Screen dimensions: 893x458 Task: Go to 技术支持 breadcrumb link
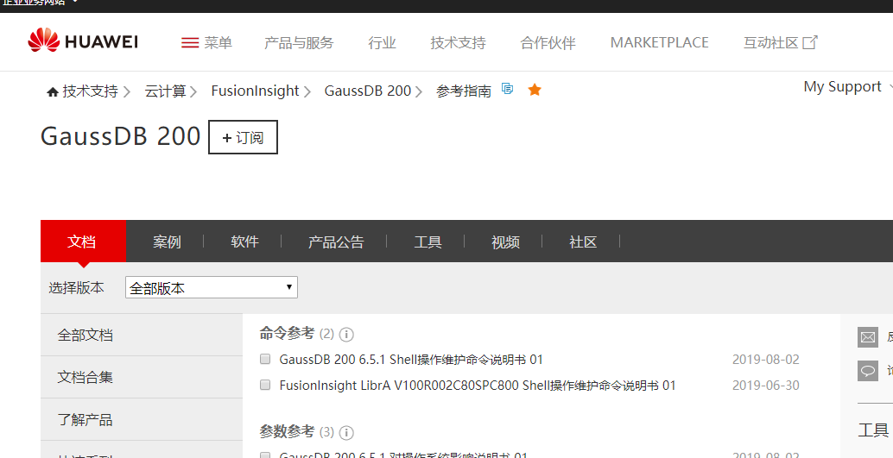pyautogui.click(x=90, y=91)
